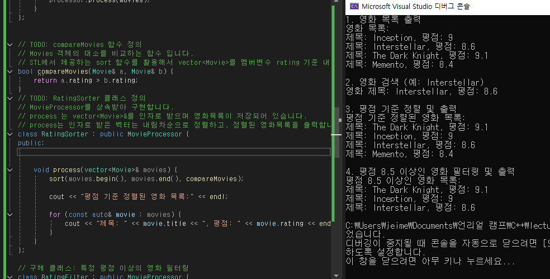Screen dimensions: 550x279
Task: Click console line '1. 영화 목록 출력'
Action: 383,20
